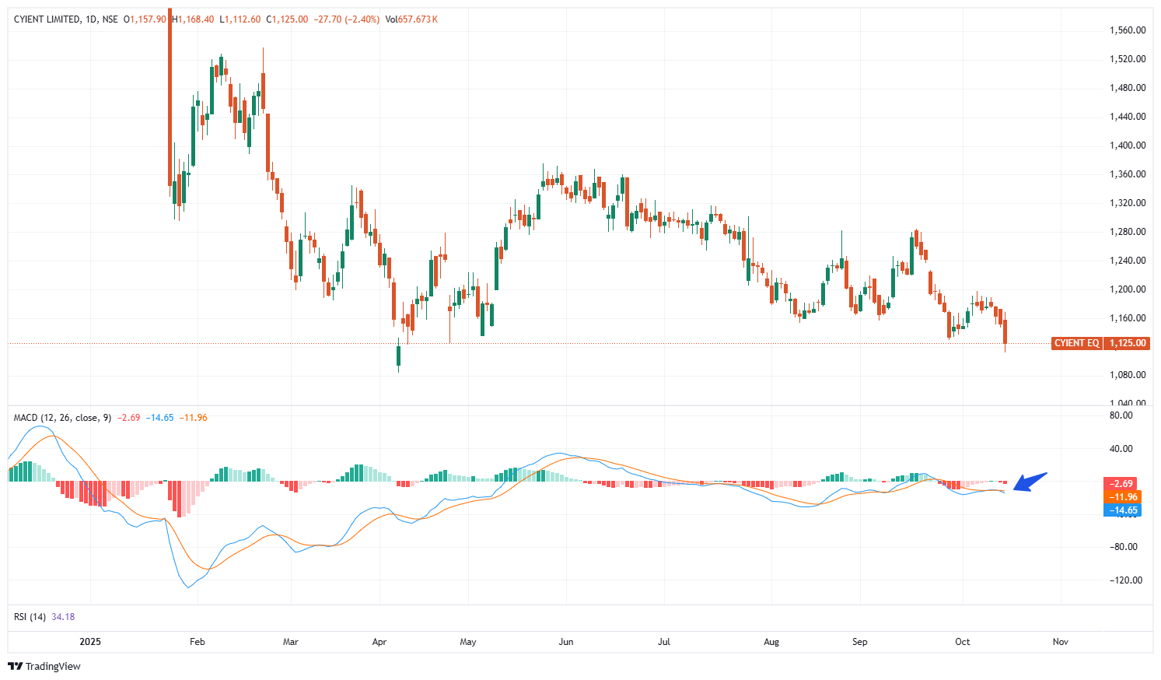Viewport: 1161px width, 680px height.
Task: Click the CYIENT LIMITED symbol title
Action: (47, 19)
